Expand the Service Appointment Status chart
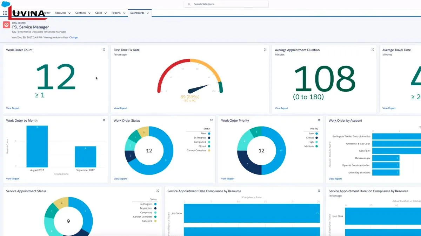Image resolution: width=421 pixels, height=236 pixels. coord(158,191)
